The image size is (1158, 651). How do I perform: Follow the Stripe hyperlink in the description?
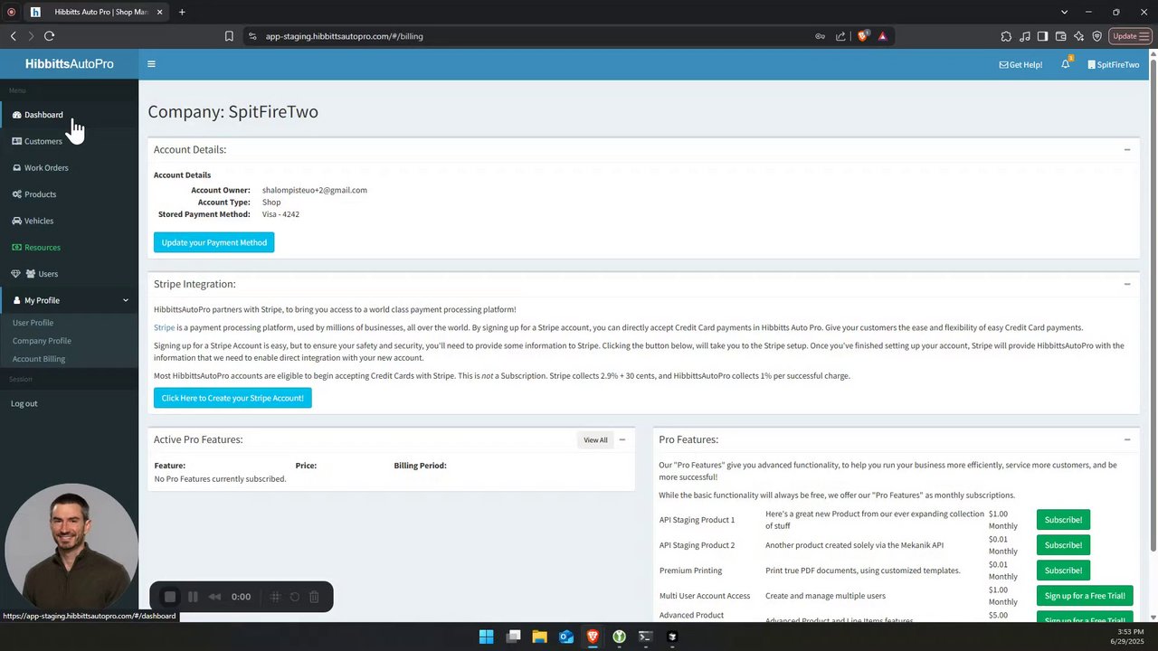point(164,327)
